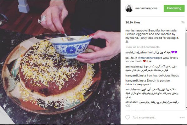Click the Tahchin food photo
The width and height of the screenshot is (187, 125).
pyautogui.click(x=60, y=62)
